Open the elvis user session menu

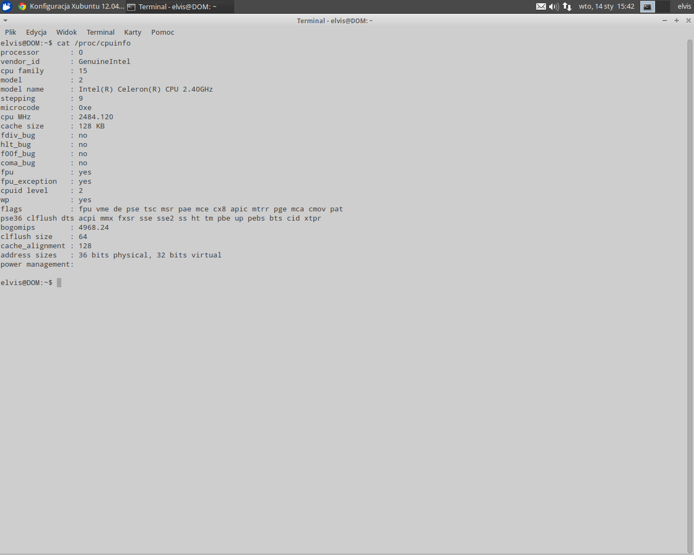tap(684, 7)
